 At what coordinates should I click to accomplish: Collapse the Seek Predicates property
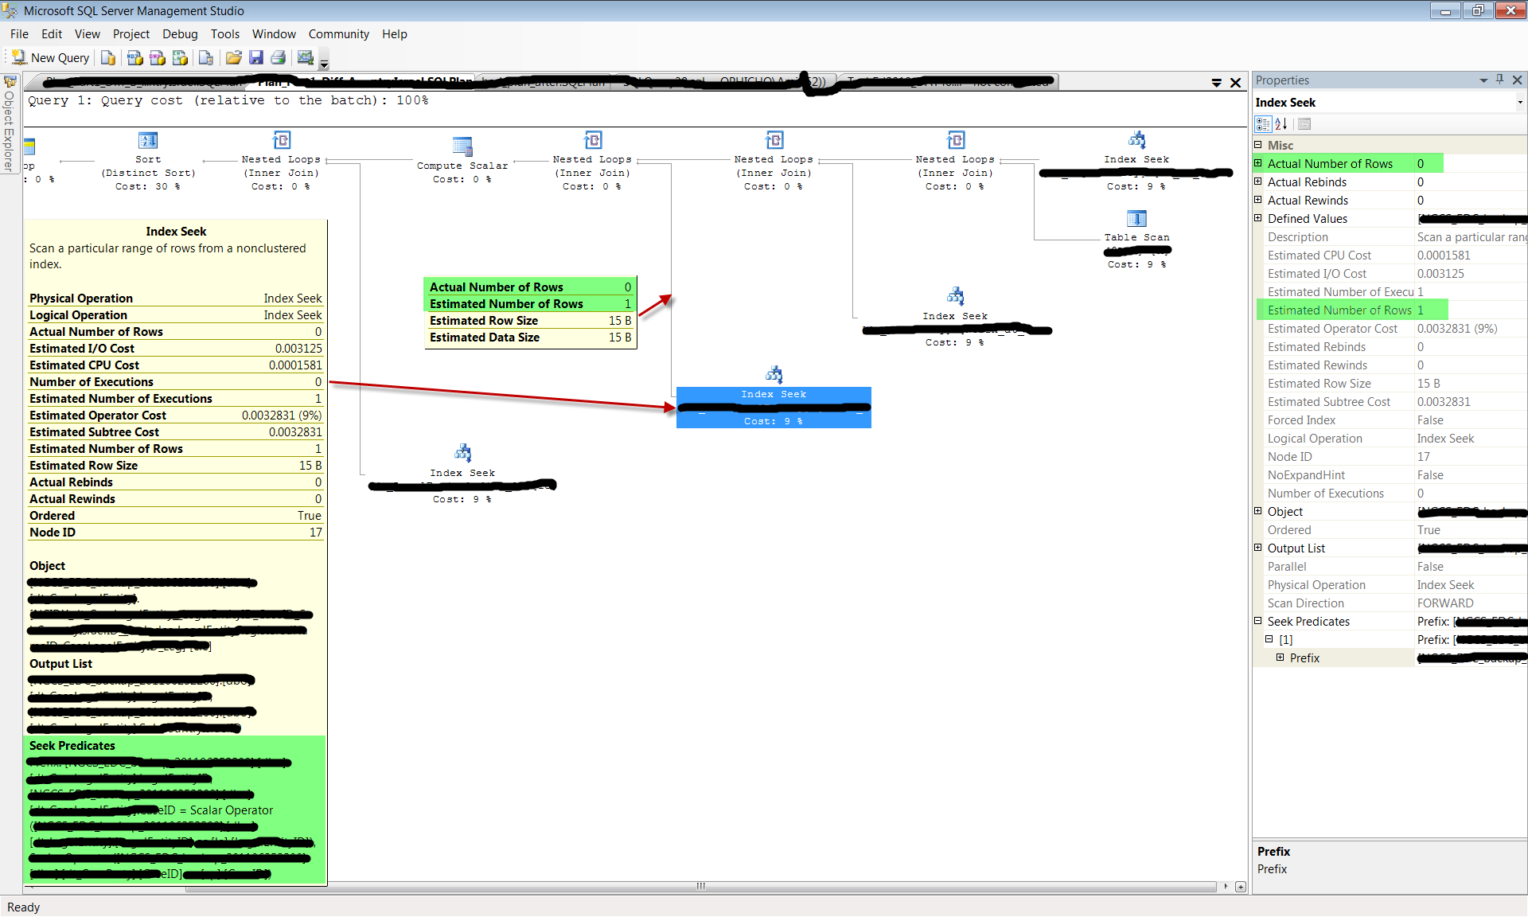click(x=1258, y=621)
